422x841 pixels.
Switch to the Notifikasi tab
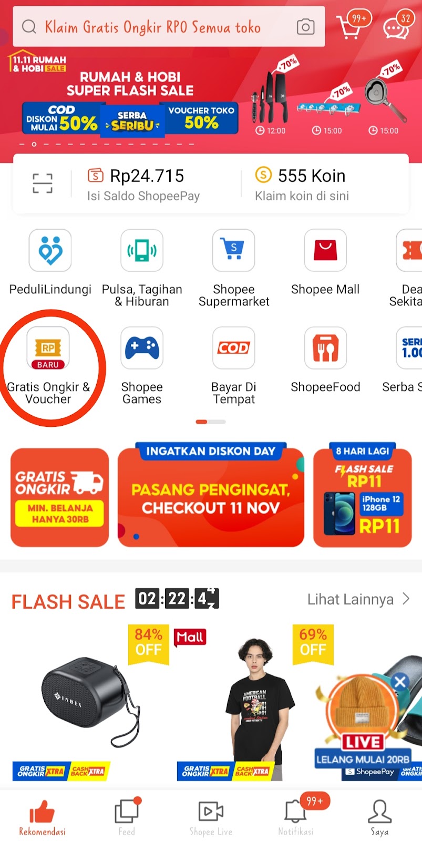tap(296, 817)
